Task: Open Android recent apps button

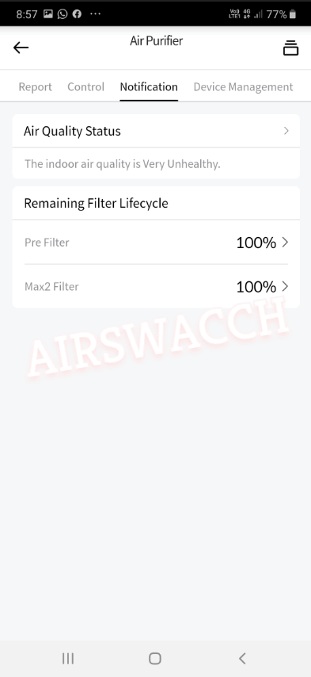Action: pos(68,659)
